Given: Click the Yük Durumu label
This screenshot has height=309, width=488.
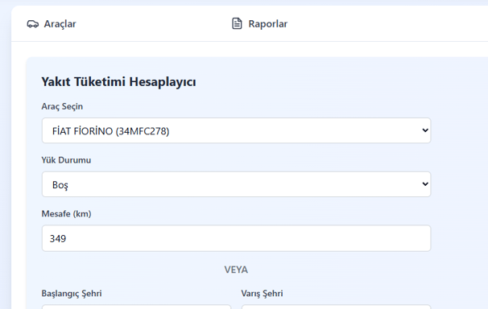Looking at the screenshot, I should [66, 160].
